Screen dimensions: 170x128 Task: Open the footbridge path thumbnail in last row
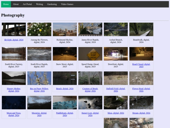(x=116, y=123)
